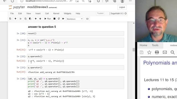Open the Help menu

78,13
